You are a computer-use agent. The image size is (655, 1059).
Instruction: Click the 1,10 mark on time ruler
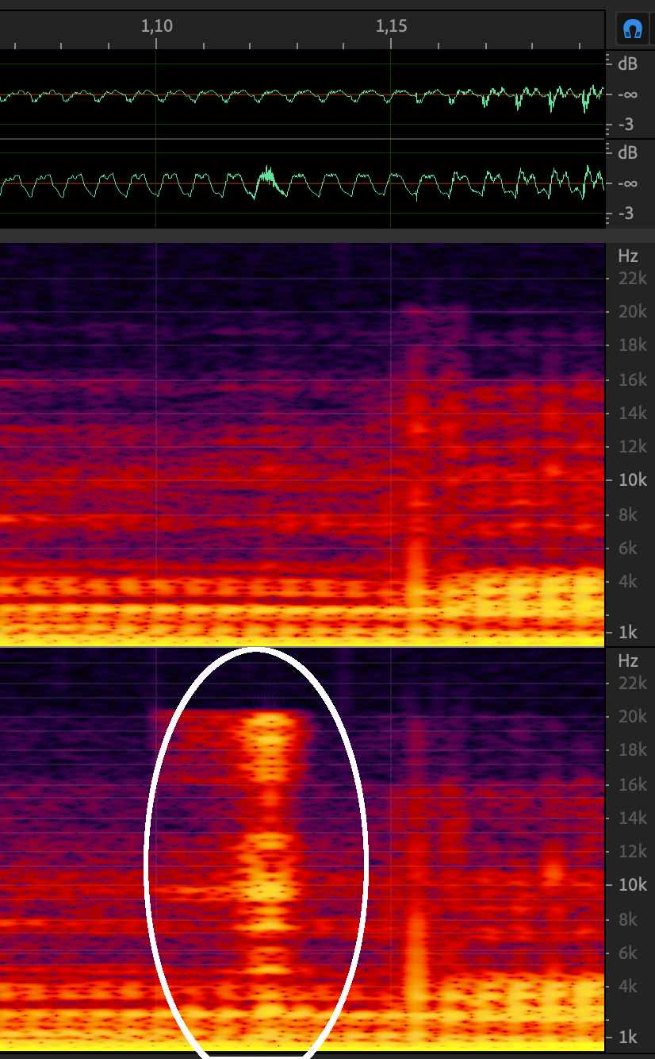pos(156,26)
